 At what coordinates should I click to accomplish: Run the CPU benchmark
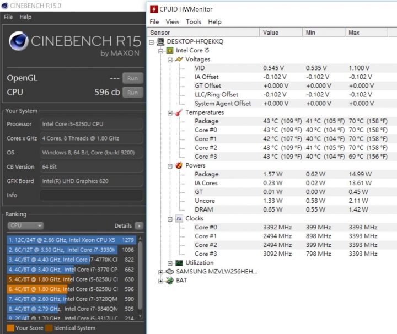(133, 93)
